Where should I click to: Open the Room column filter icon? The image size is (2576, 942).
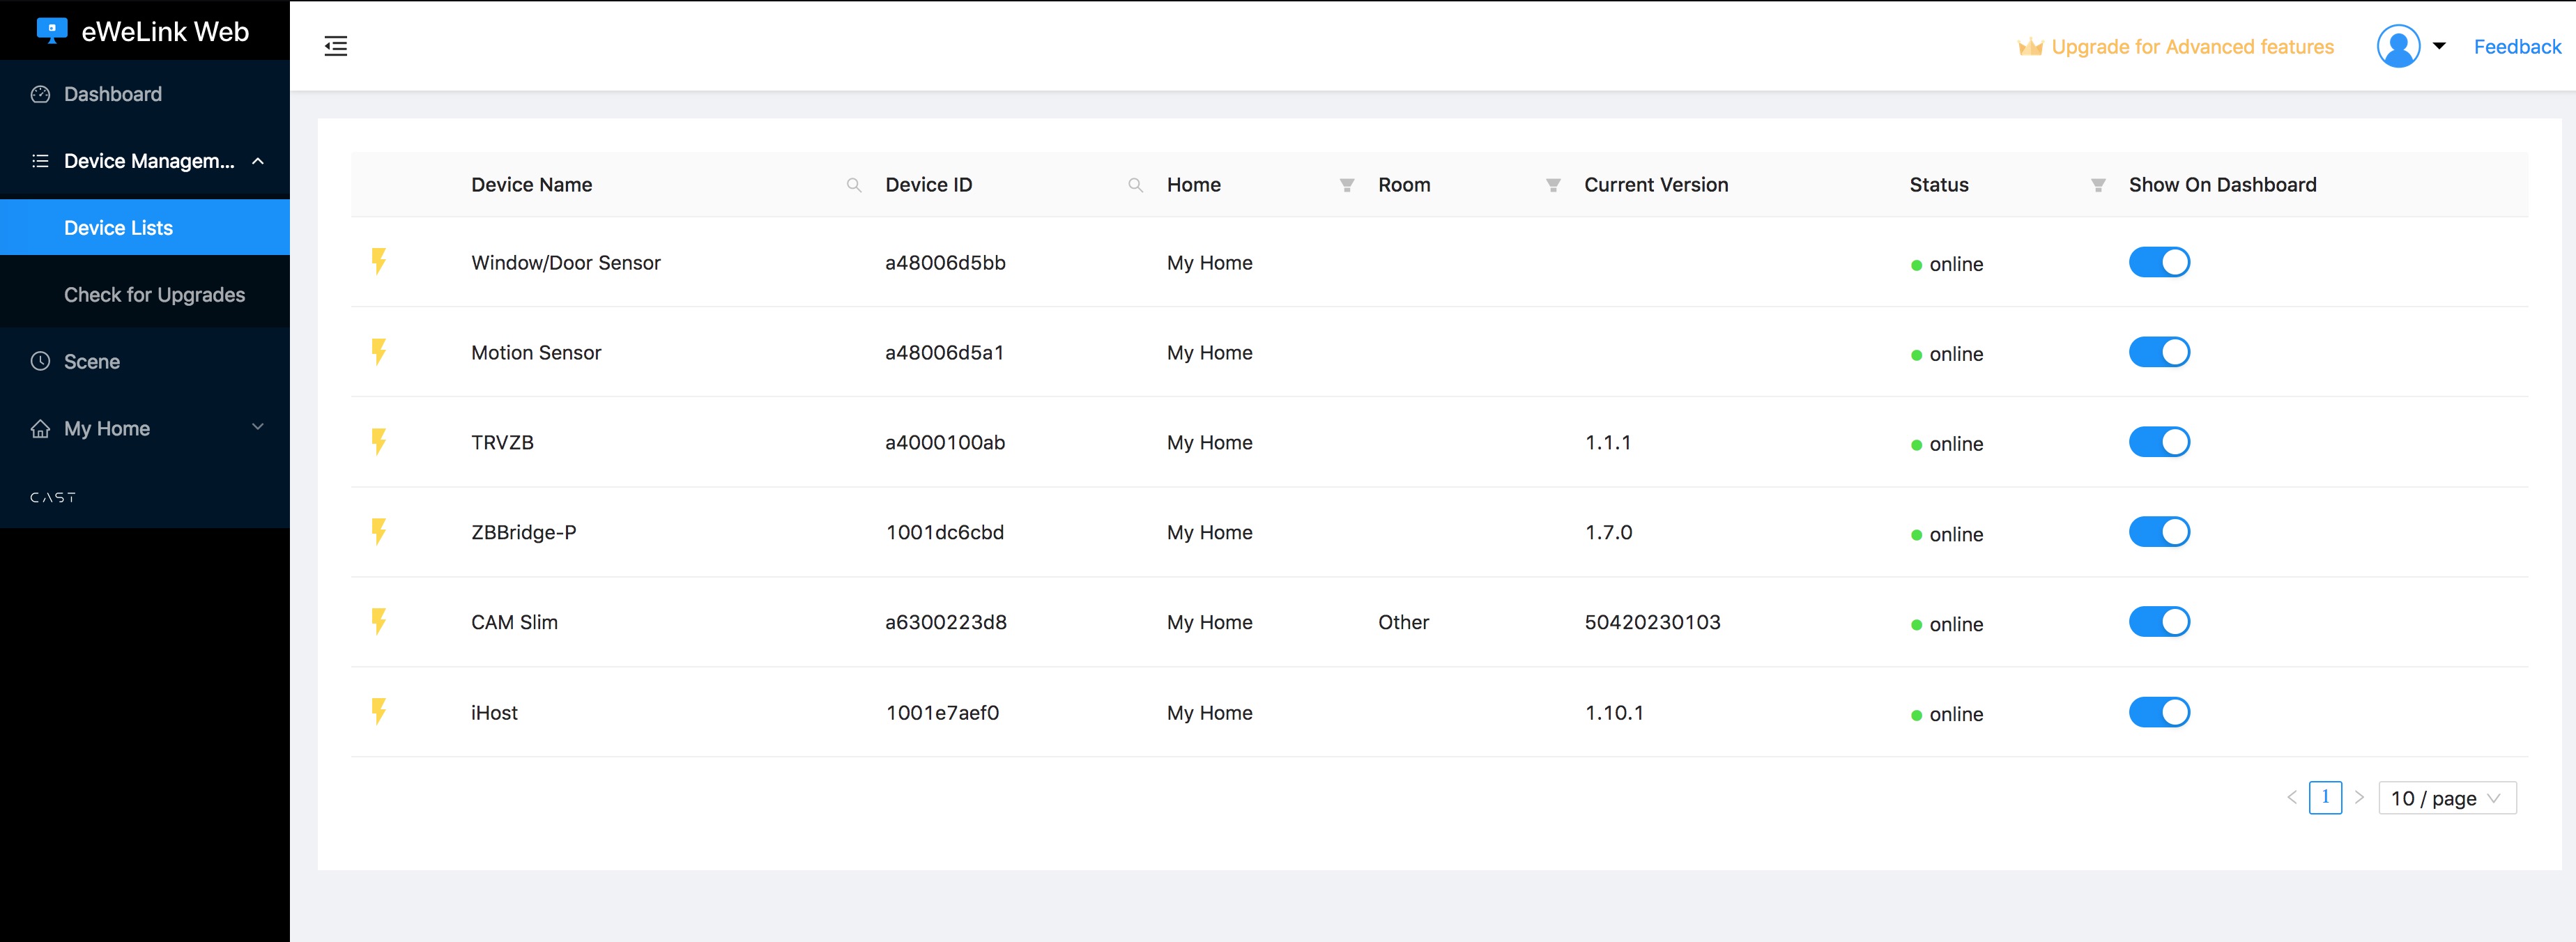click(x=1553, y=185)
